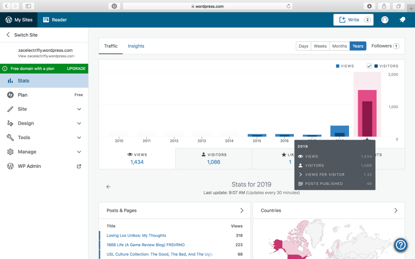This screenshot has height=259, width=415.
Task: Click the help question mark icon
Action: (x=400, y=244)
